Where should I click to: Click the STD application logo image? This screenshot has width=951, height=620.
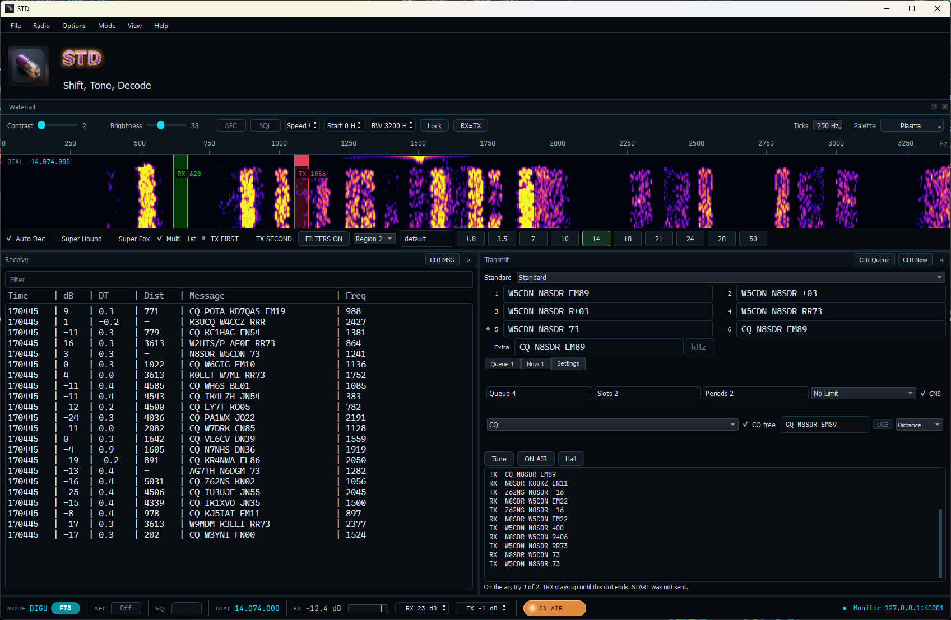coord(29,66)
